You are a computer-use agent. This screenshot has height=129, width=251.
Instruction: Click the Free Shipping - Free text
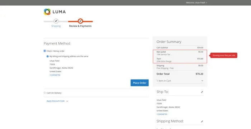(165, 68)
